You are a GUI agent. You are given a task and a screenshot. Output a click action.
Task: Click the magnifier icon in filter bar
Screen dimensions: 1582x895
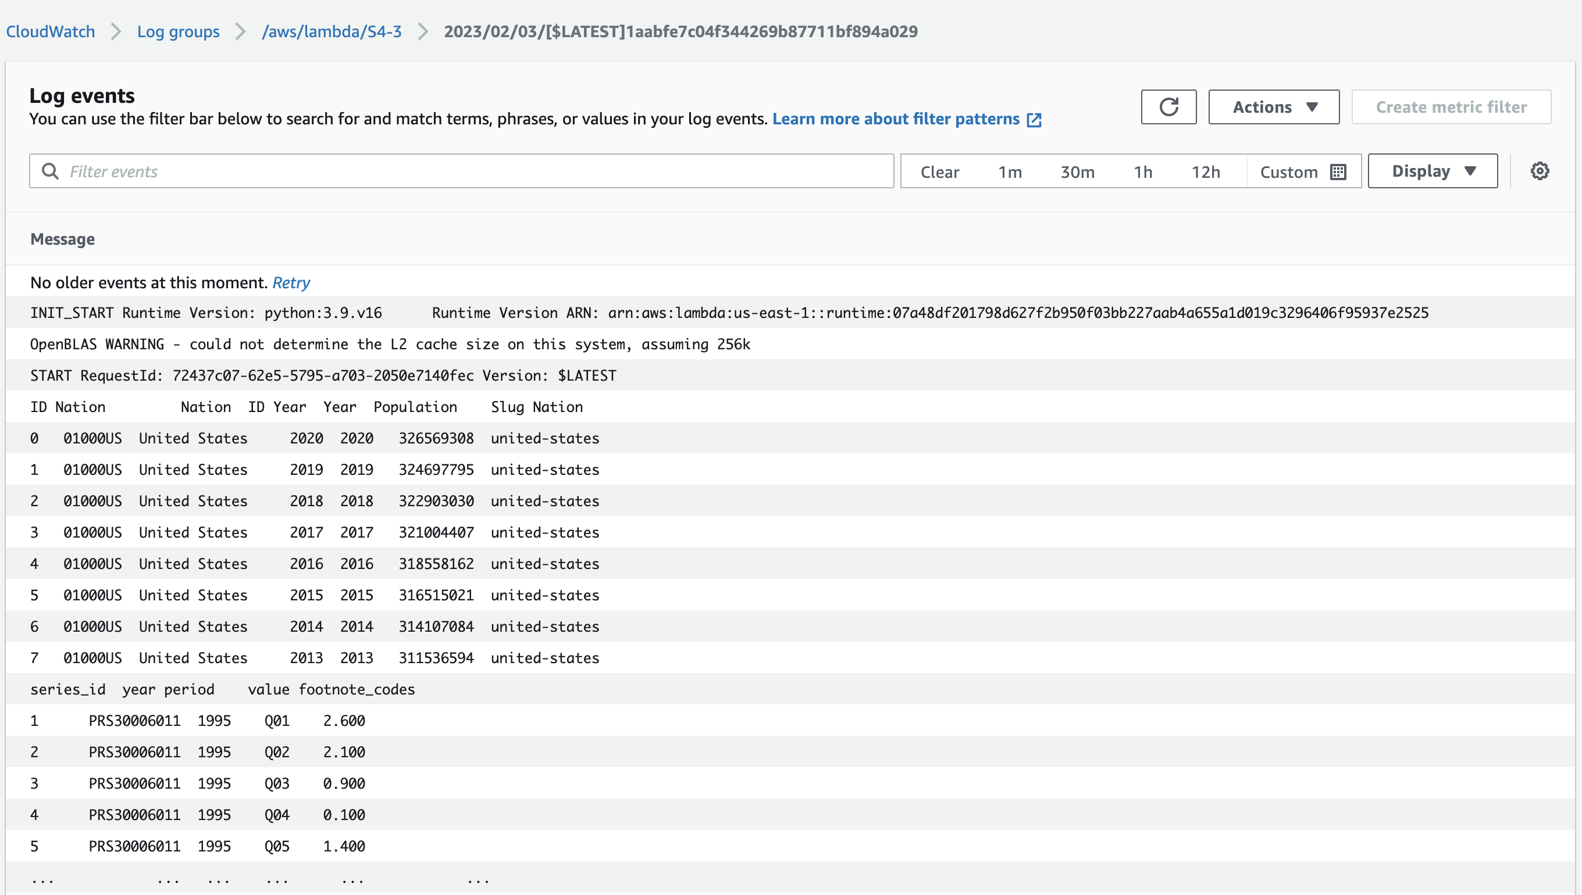tap(51, 171)
